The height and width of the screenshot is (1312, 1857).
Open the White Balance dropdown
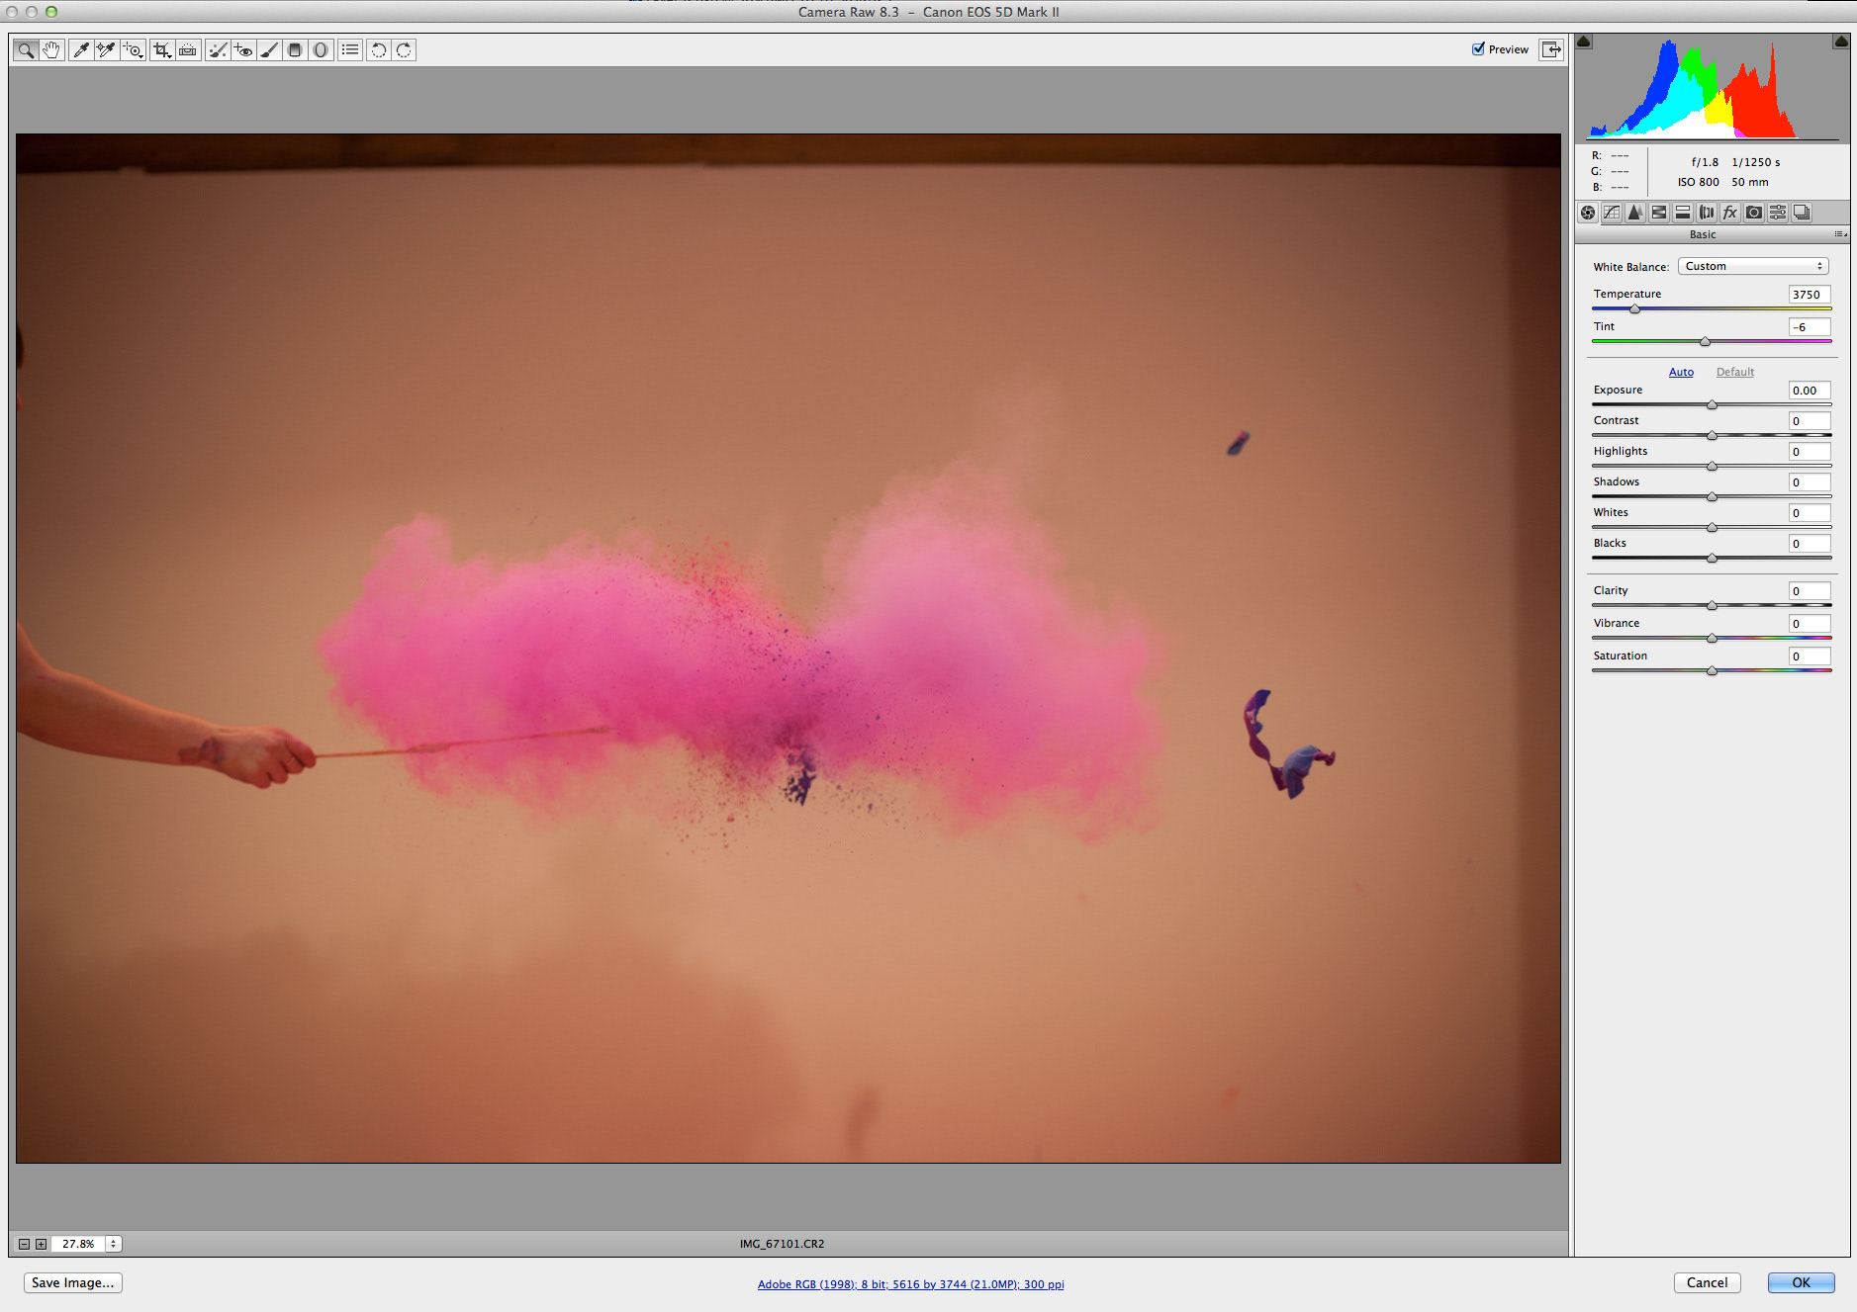[1753, 266]
